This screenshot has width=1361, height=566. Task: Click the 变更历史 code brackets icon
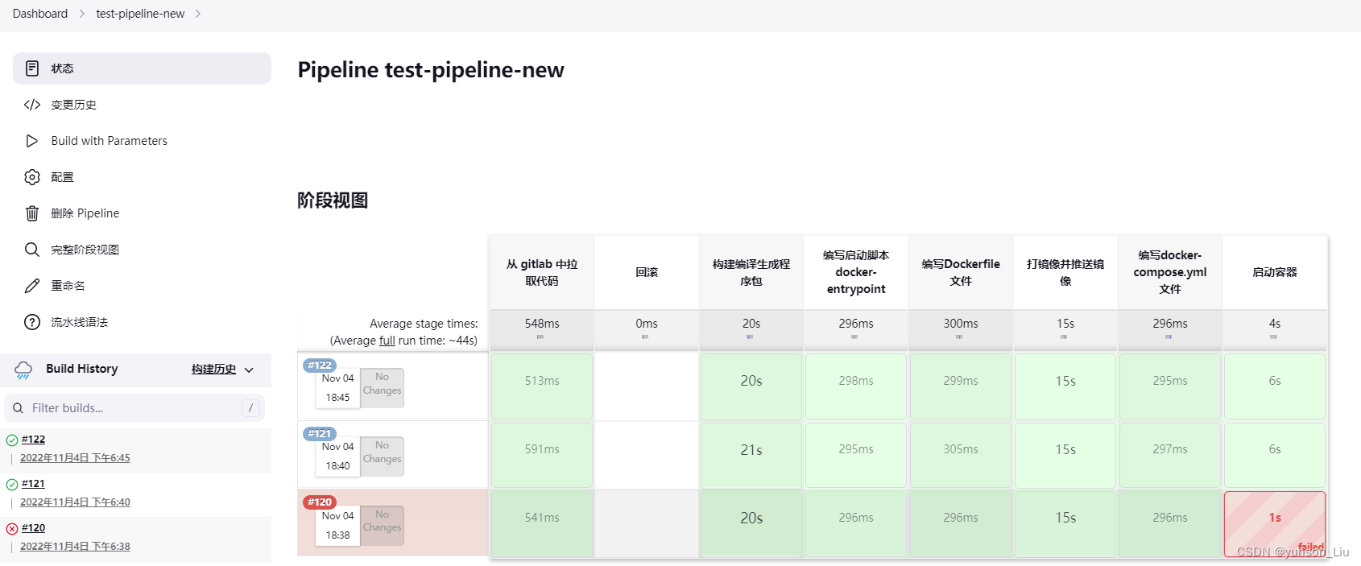(x=32, y=105)
